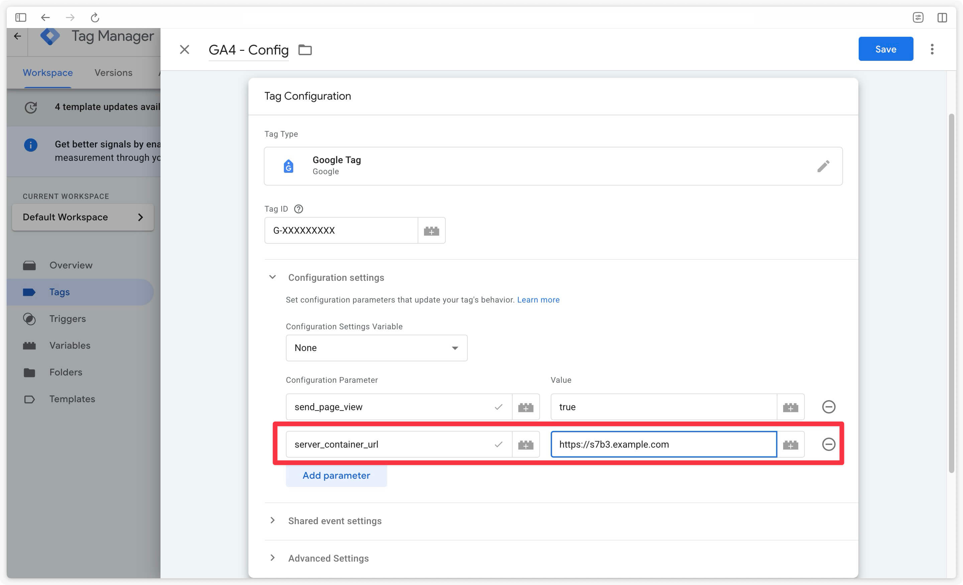The height and width of the screenshot is (585, 963).
Task: Expand the Advanced Settings section
Action: [328, 558]
